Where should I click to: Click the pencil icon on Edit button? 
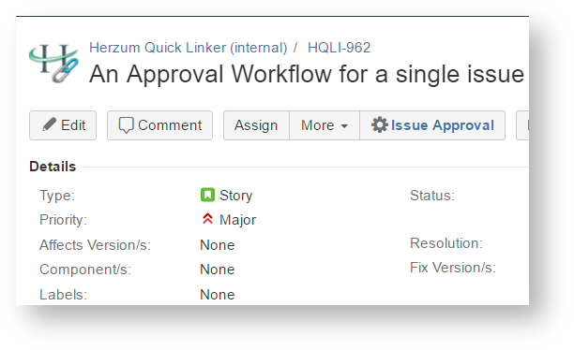(x=49, y=125)
